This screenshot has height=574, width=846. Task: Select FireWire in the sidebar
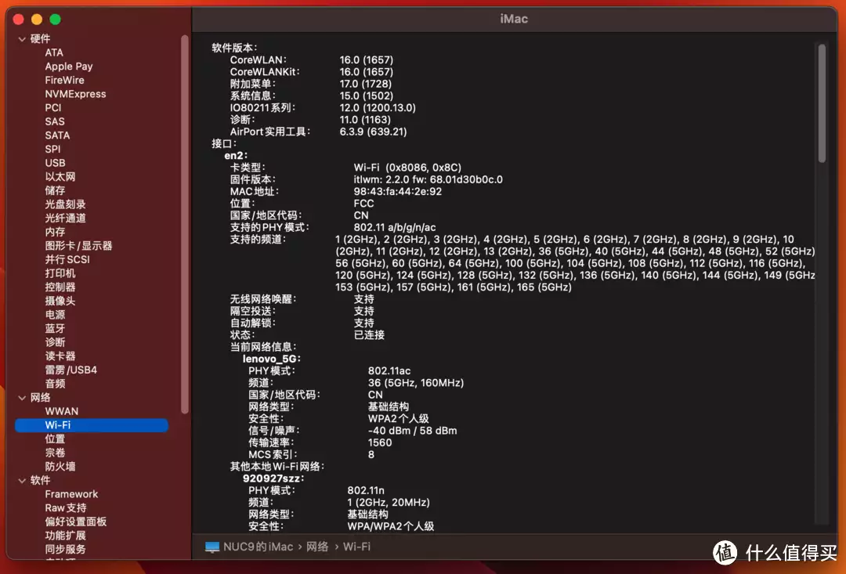click(64, 80)
